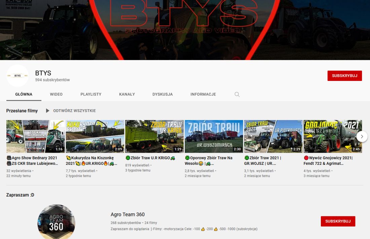Image resolution: width=370 pixels, height=239 pixels.
Task: Open the Agro Team 360 channel avatar
Action: tap(56, 222)
